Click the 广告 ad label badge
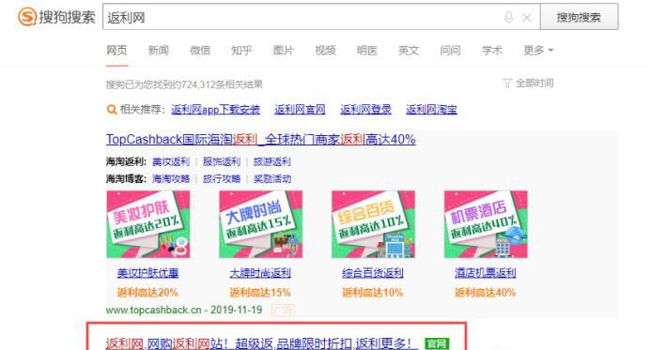650x350 pixels. click(284, 310)
